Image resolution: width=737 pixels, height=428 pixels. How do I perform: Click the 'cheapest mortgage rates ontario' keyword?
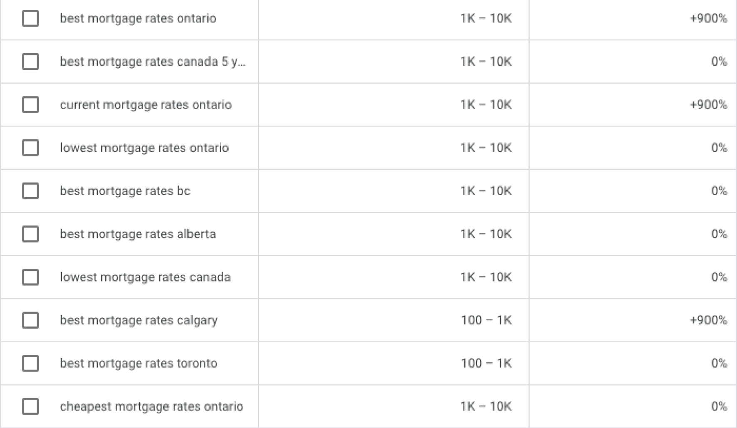(152, 406)
